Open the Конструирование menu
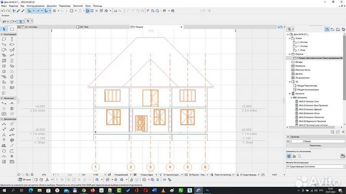This screenshot has height=194, width=346. 35,6
